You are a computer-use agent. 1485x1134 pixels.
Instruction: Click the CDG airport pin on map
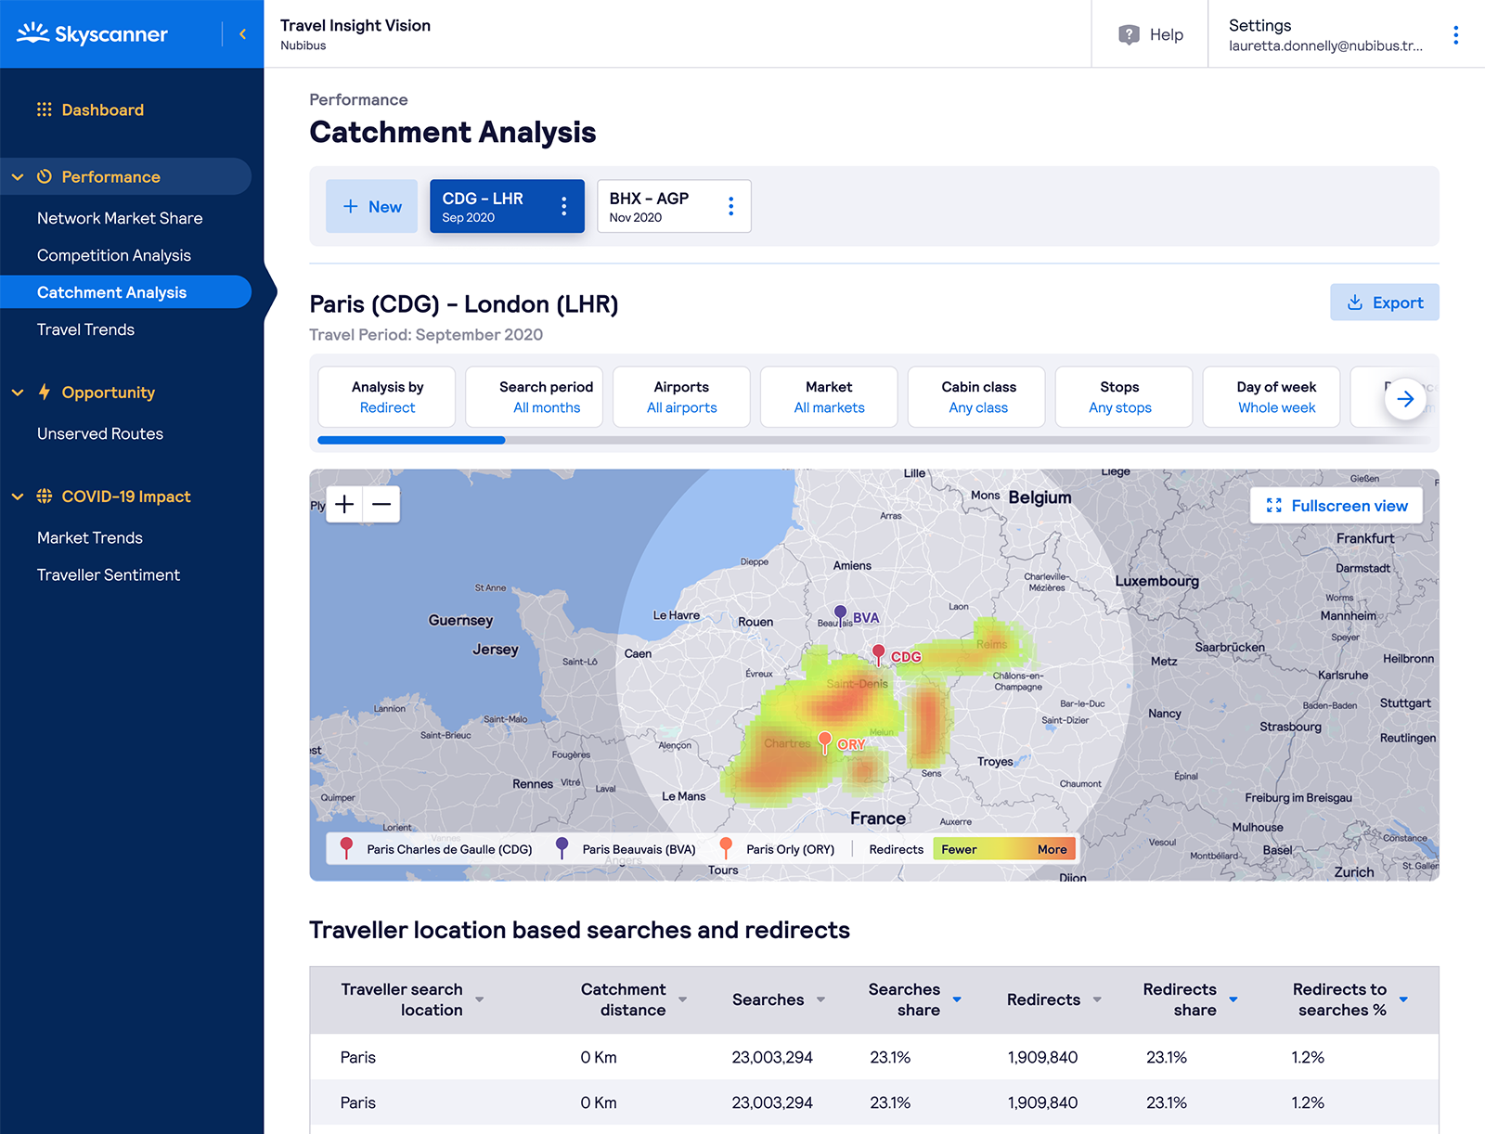(x=878, y=654)
